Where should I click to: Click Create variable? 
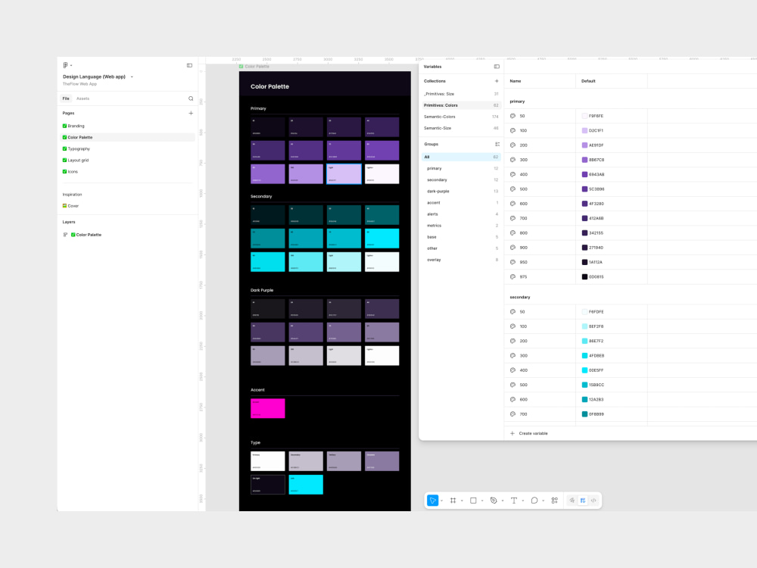[533, 433]
